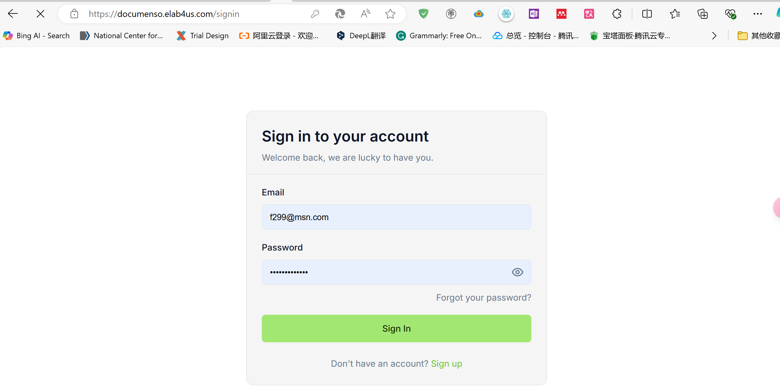780x388 pixels.
Task: Open the 其他收藏 favorites folder
Action: [x=758, y=36]
